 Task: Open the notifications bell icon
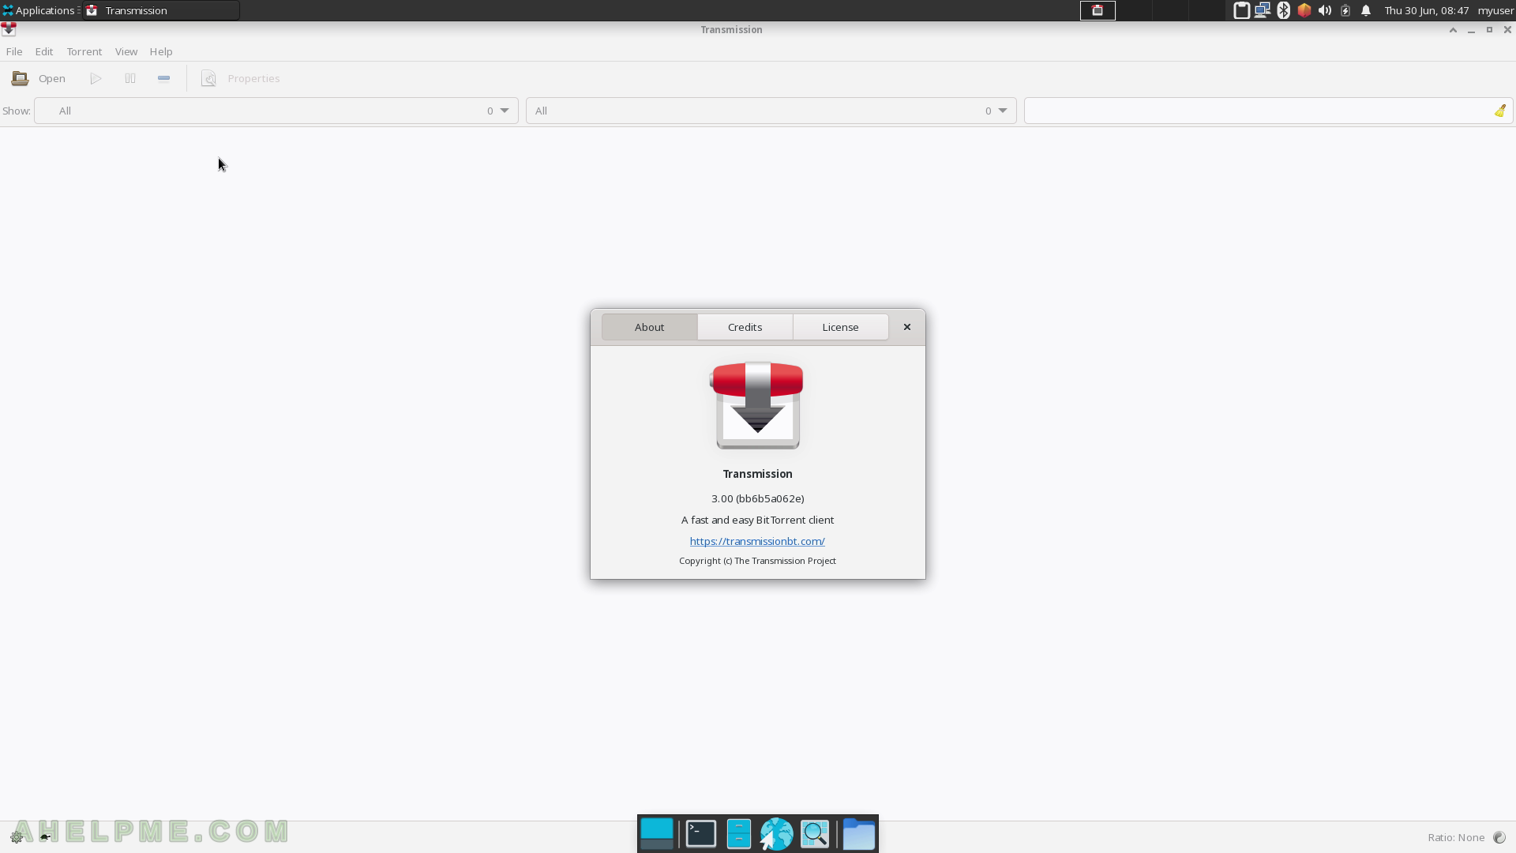tap(1366, 10)
